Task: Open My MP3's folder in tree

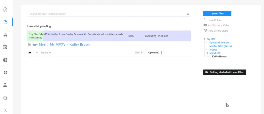Action: tap(215, 53)
